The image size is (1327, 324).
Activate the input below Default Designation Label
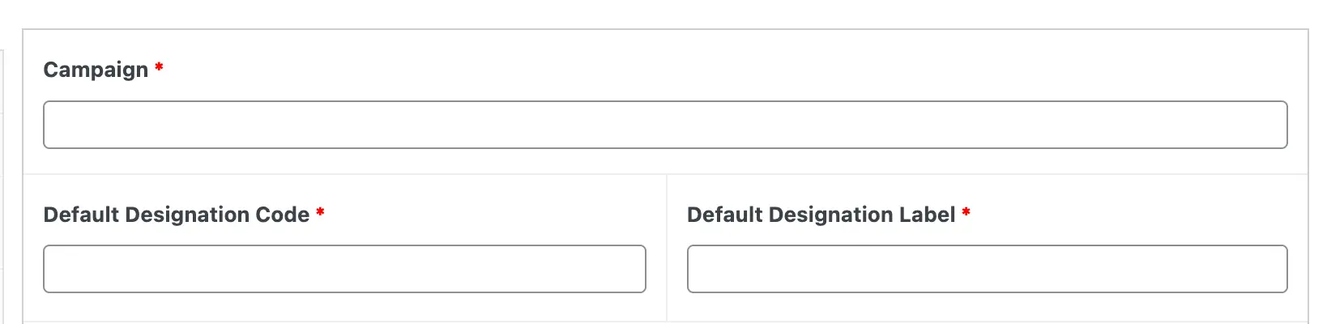coord(987,269)
